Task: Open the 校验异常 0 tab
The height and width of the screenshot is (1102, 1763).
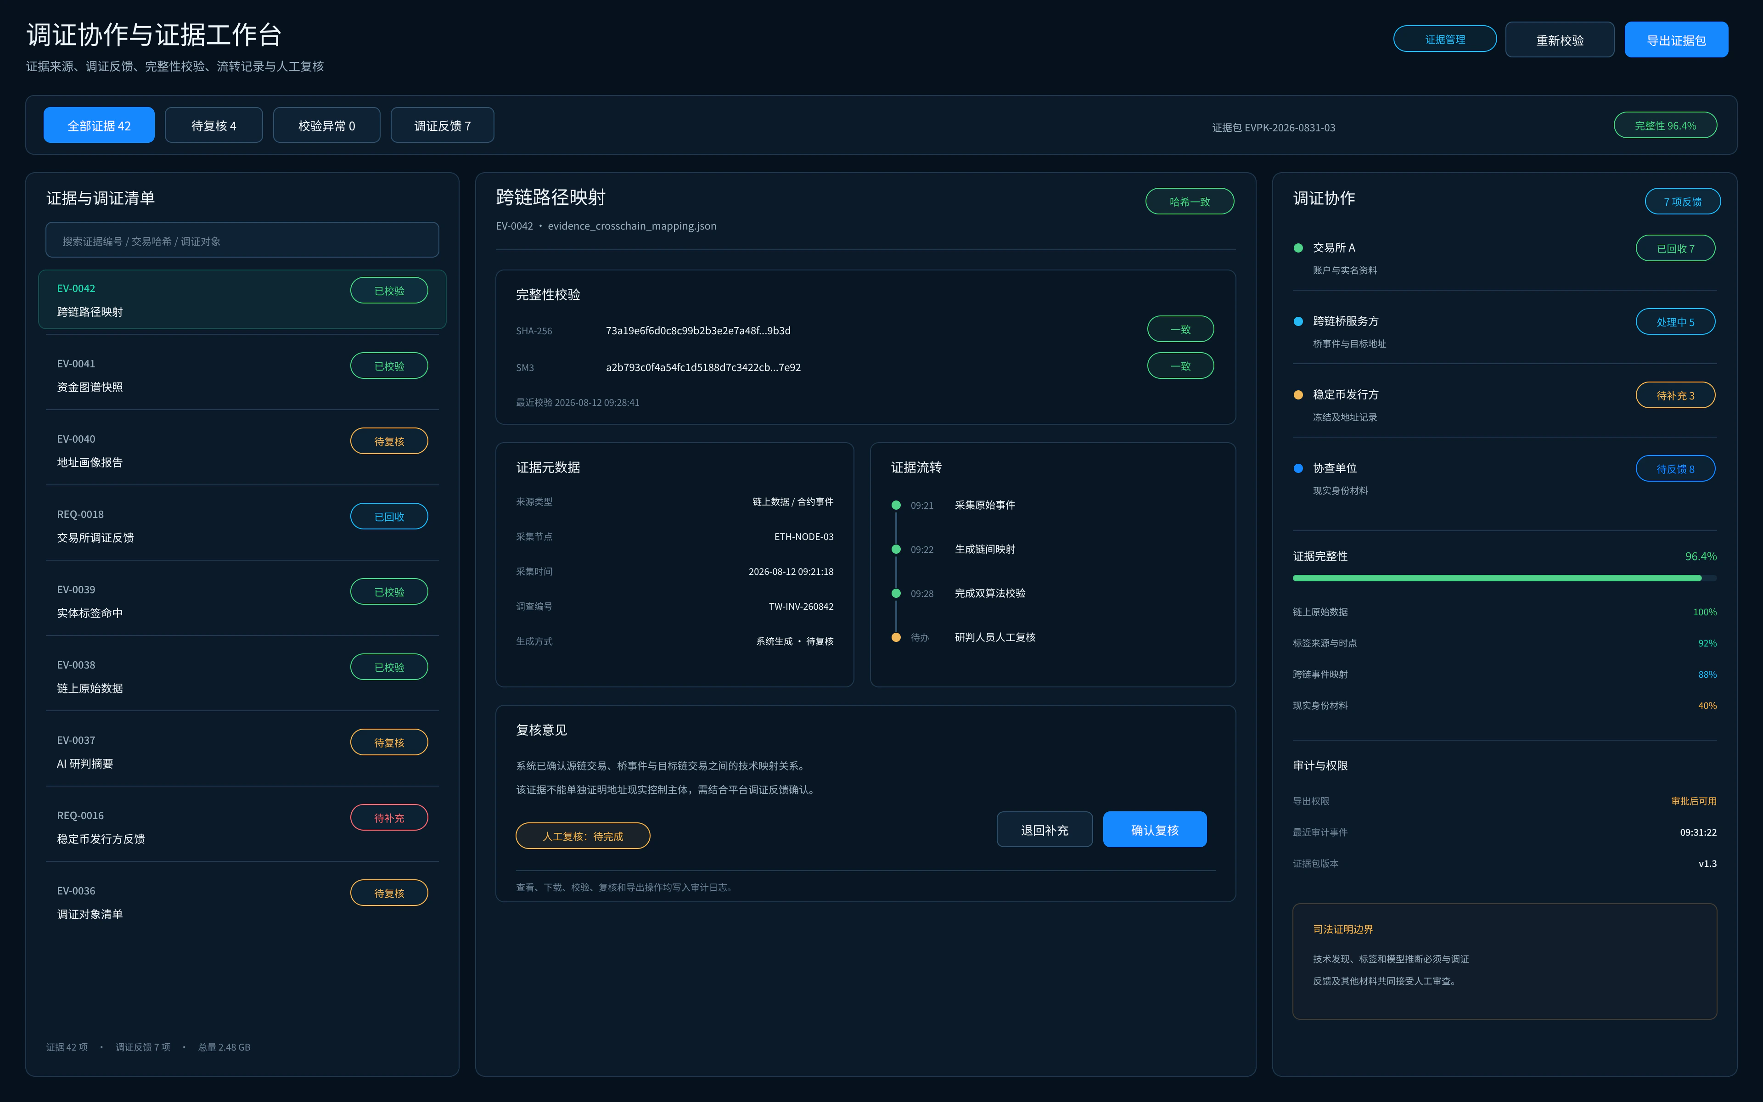Action: pos(326,125)
